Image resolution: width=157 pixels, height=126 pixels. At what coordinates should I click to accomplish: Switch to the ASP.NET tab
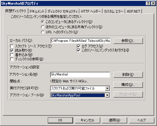(134, 11)
